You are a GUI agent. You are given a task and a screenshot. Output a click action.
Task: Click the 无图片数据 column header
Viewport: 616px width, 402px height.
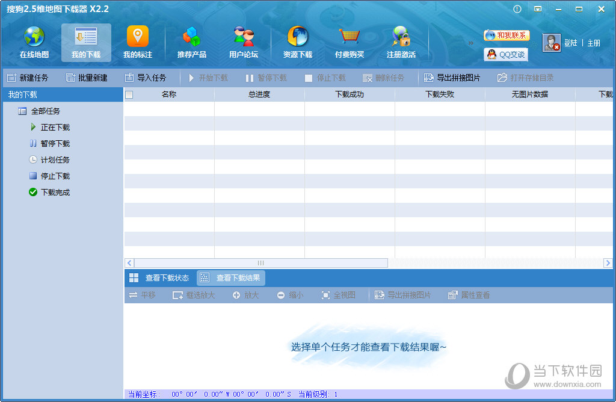click(x=530, y=94)
